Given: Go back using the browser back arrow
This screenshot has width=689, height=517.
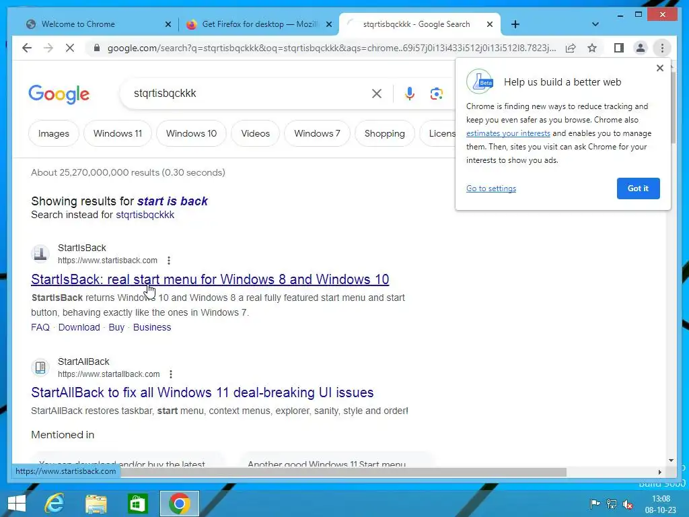Looking at the screenshot, I should click(x=27, y=48).
